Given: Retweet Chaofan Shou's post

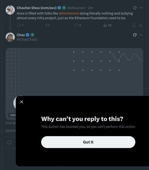Looking at the screenshot, I should pos(47,25).
